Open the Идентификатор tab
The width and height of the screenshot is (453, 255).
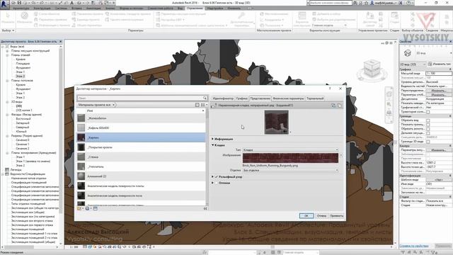click(x=223, y=98)
